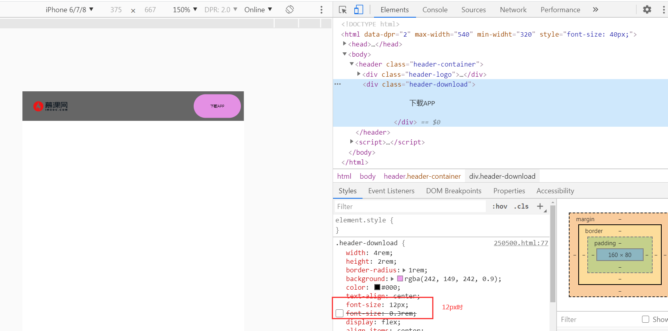Click the 下载APP pink button

pyautogui.click(x=217, y=106)
